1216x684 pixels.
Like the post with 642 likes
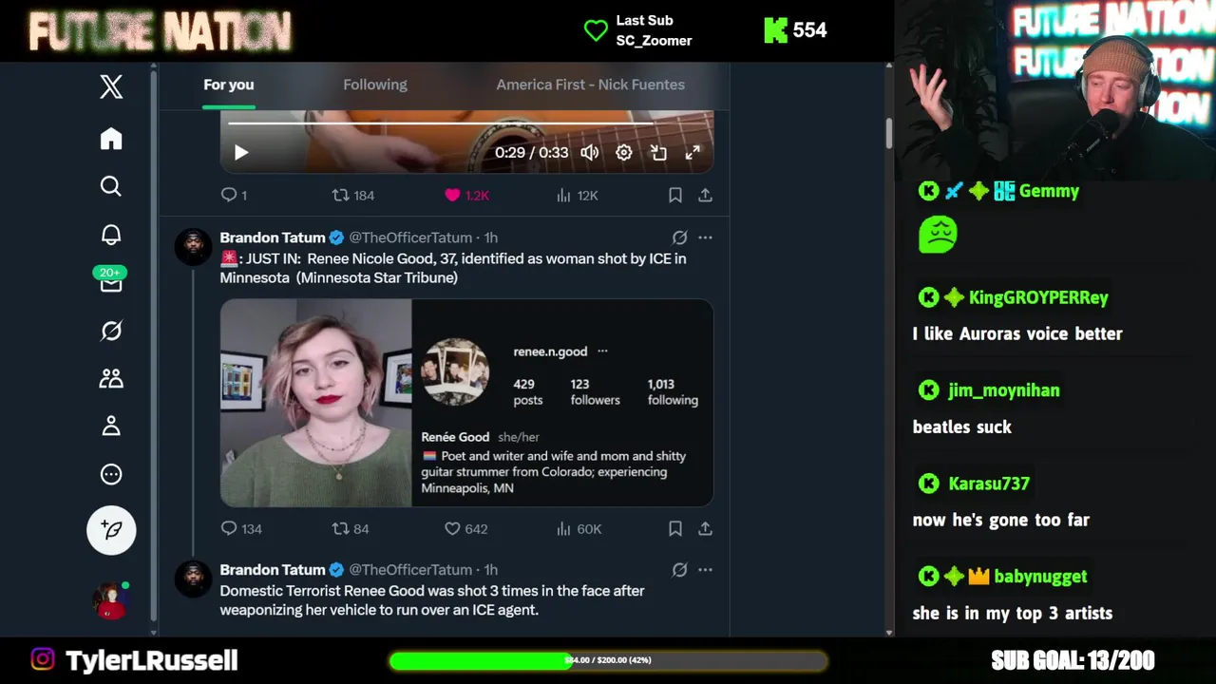click(x=465, y=528)
